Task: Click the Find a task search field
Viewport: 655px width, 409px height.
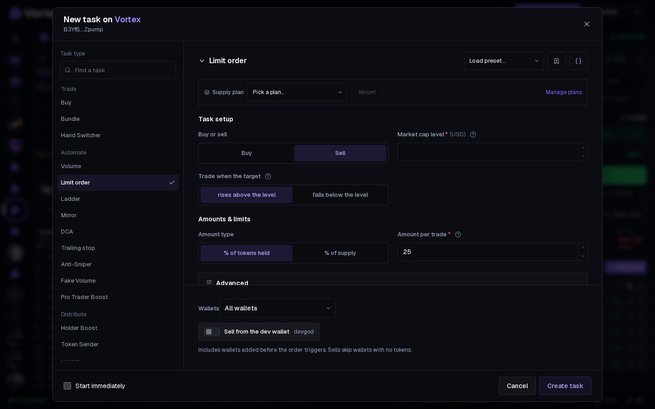Action: (118, 70)
